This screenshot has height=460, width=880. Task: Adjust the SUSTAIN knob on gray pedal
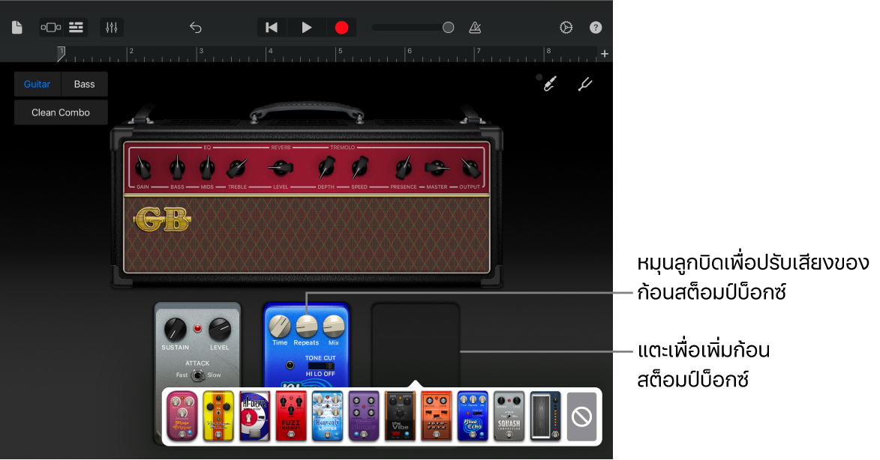[x=175, y=330]
